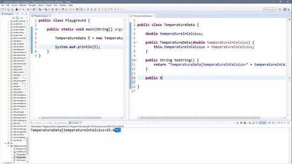The height and width of the screenshot is (164, 292).
Task: Close the TemperatureData.java editor tab
Action: pos(154,16)
